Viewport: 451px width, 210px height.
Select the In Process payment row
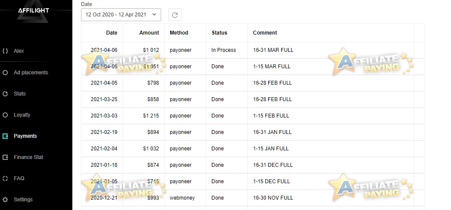tap(253, 50)
